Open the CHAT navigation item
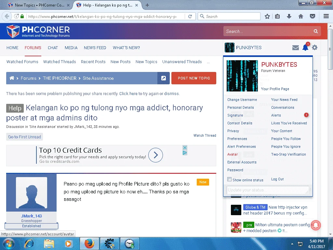Image resolution: width=333 pixels, height=250 pixels. [53, 48]
